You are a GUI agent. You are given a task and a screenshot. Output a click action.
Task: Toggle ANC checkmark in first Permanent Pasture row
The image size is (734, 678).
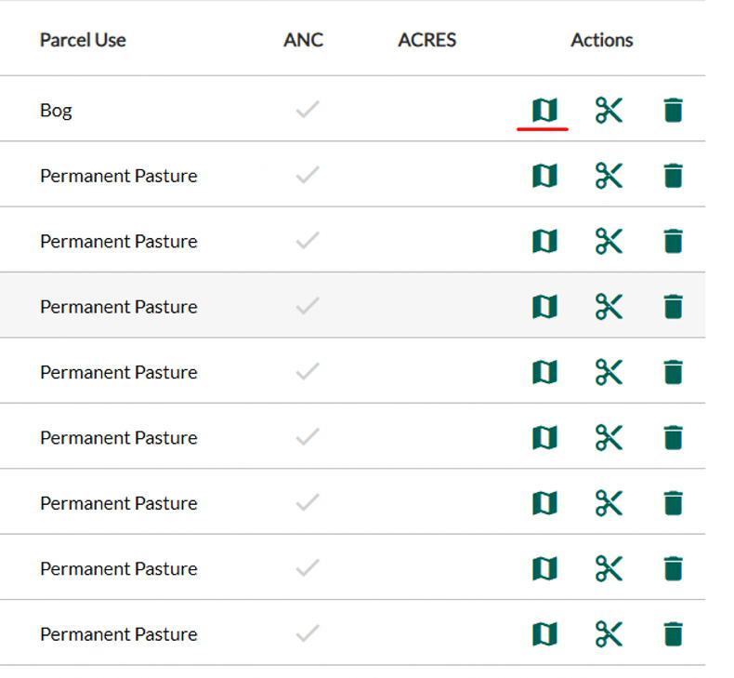click(307, 176)
